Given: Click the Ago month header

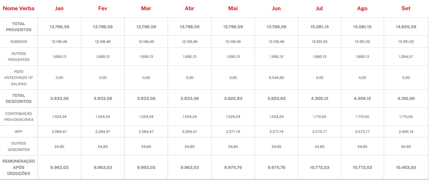Looking at the screenshot, I should (362, 8).
